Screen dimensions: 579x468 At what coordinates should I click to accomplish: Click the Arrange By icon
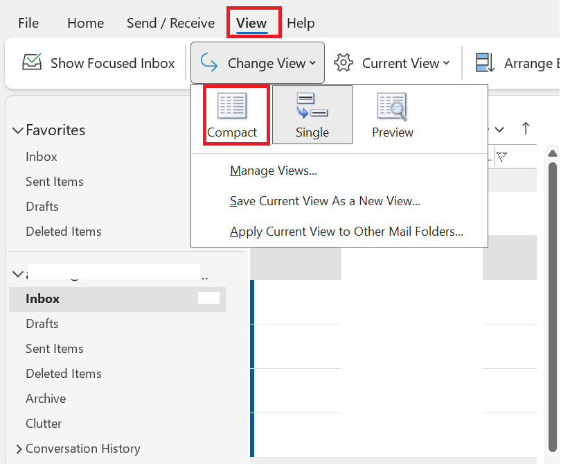click(x=485, y=62)
